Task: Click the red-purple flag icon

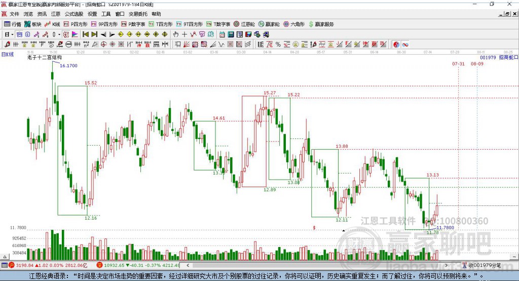Action: [75, 34]
